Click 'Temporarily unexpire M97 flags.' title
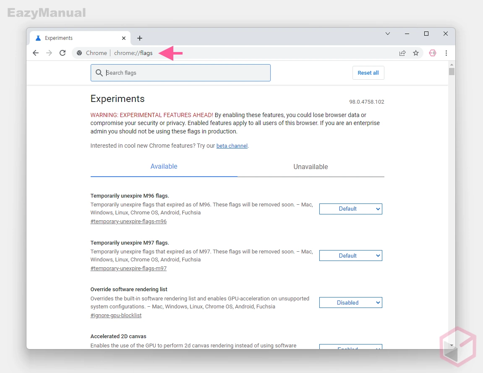 [130, 243]
